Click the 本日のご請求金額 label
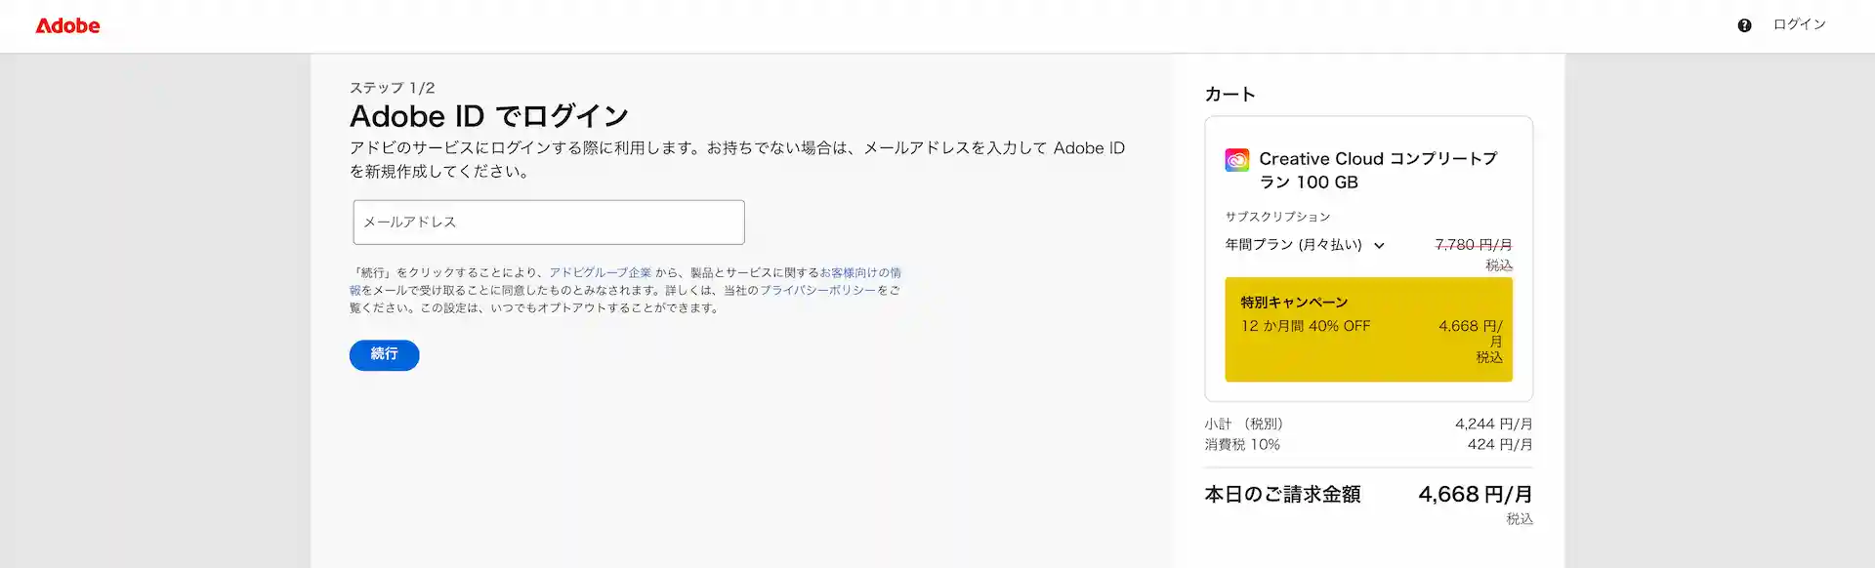The height and width of the screenshot is (568, 1875). click(x=1282, y=495)
